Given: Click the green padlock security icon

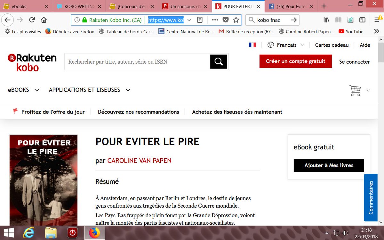Looking at the screenshot, I should 84,20.
